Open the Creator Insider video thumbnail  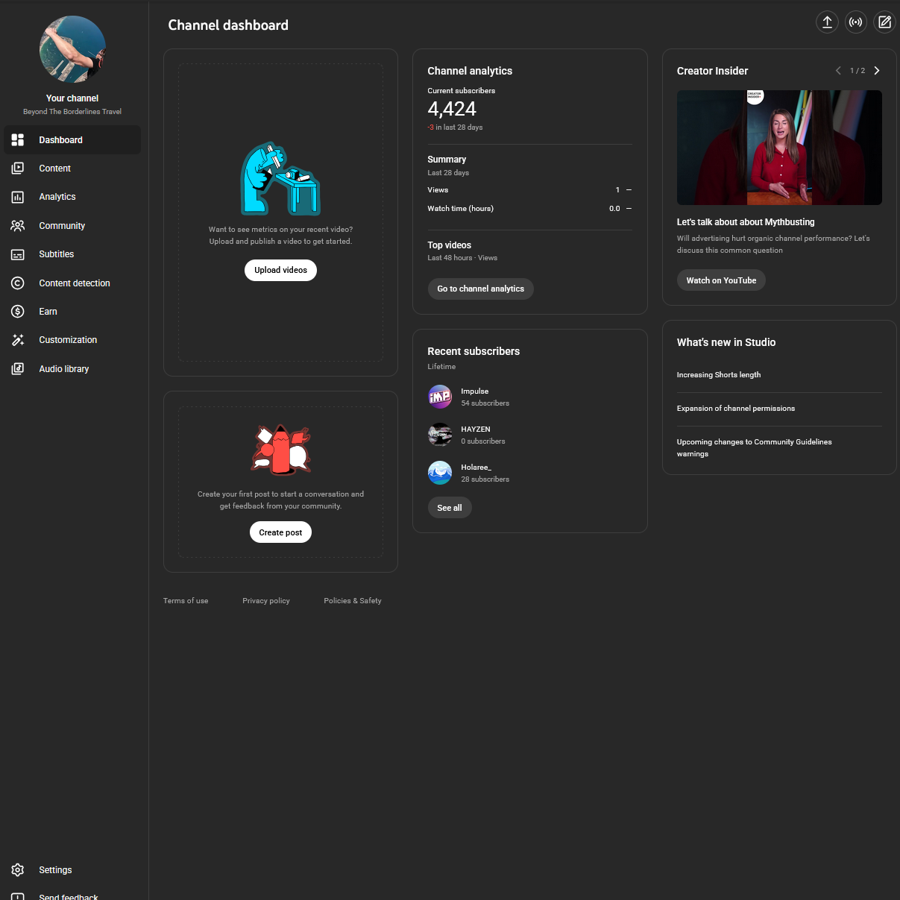[x=779, y=148]
